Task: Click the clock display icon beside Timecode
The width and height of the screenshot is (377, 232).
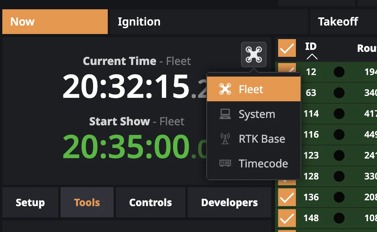Action: click(x=225, y=163)
